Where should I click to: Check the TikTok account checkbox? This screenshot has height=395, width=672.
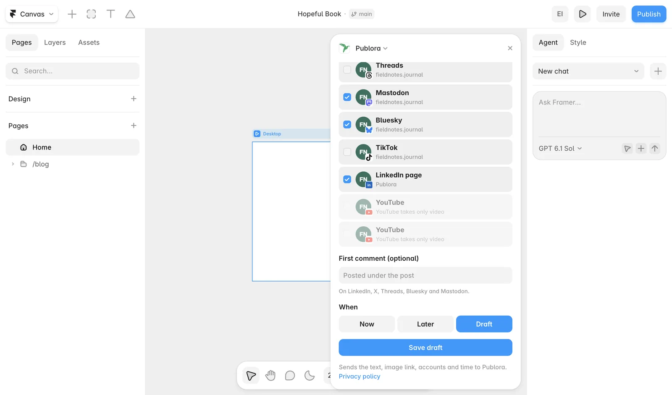(x=347, y=152)
